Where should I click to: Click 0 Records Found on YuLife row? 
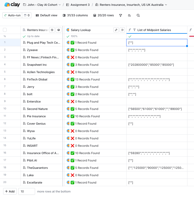[87, 138]
